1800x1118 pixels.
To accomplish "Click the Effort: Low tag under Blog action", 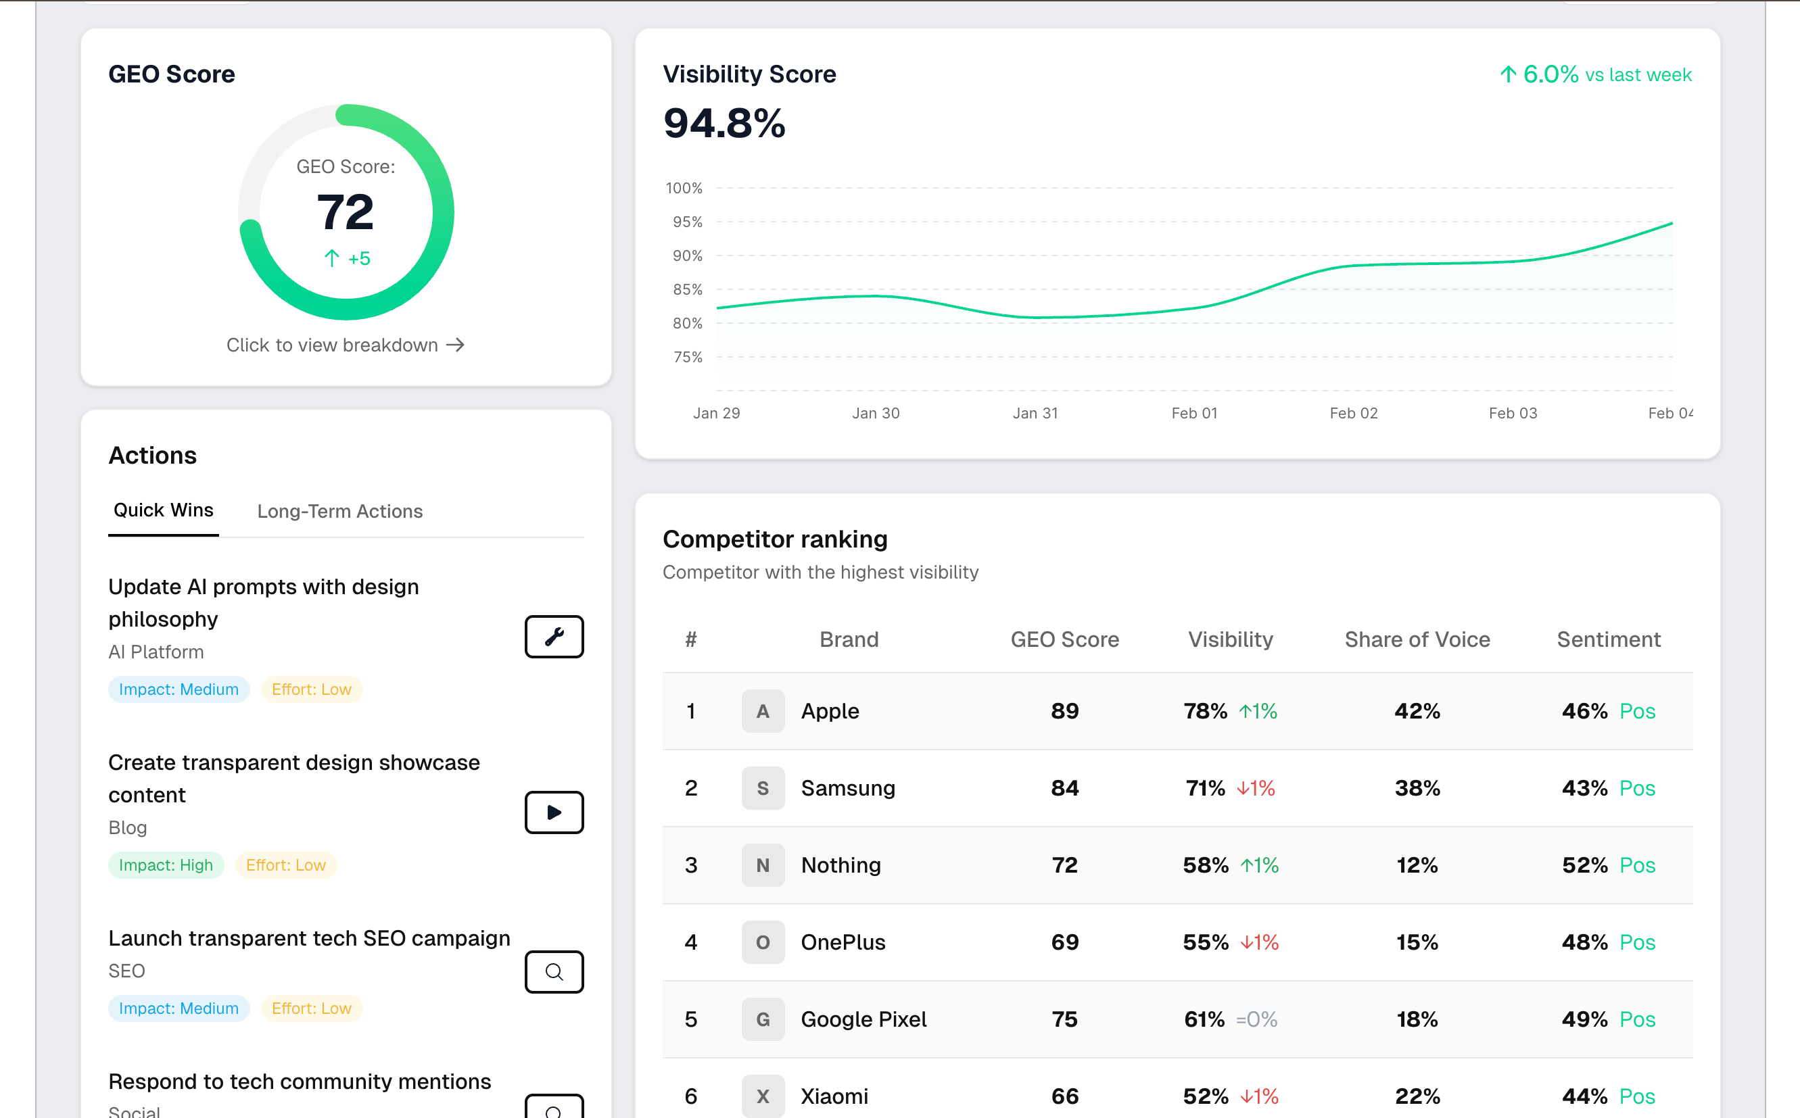I will pyautogui.click(x=285, y=865).
